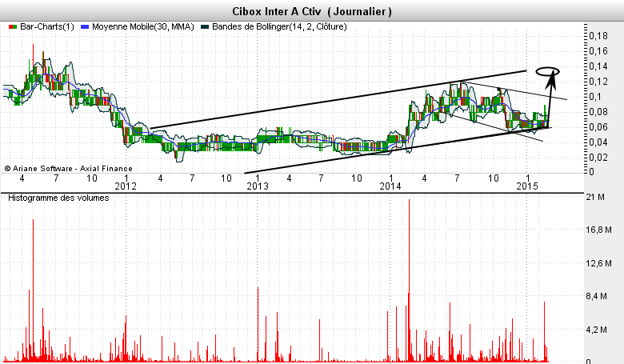Viewport: 624px width, 364px height.
Task: Click the 0,12 price axis value
Action: click(x=598, y=82)
